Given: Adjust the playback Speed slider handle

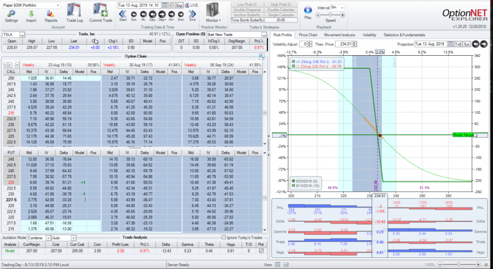Looking at the screenshot, I should [x=330, y=15].
